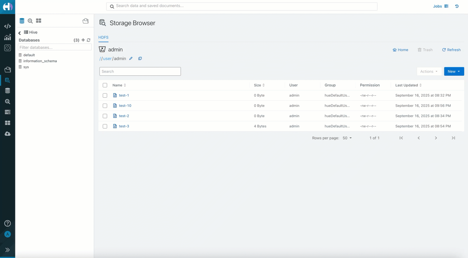Select the information_schema database
The image size is (468, 258).
[x=40, y=61]
